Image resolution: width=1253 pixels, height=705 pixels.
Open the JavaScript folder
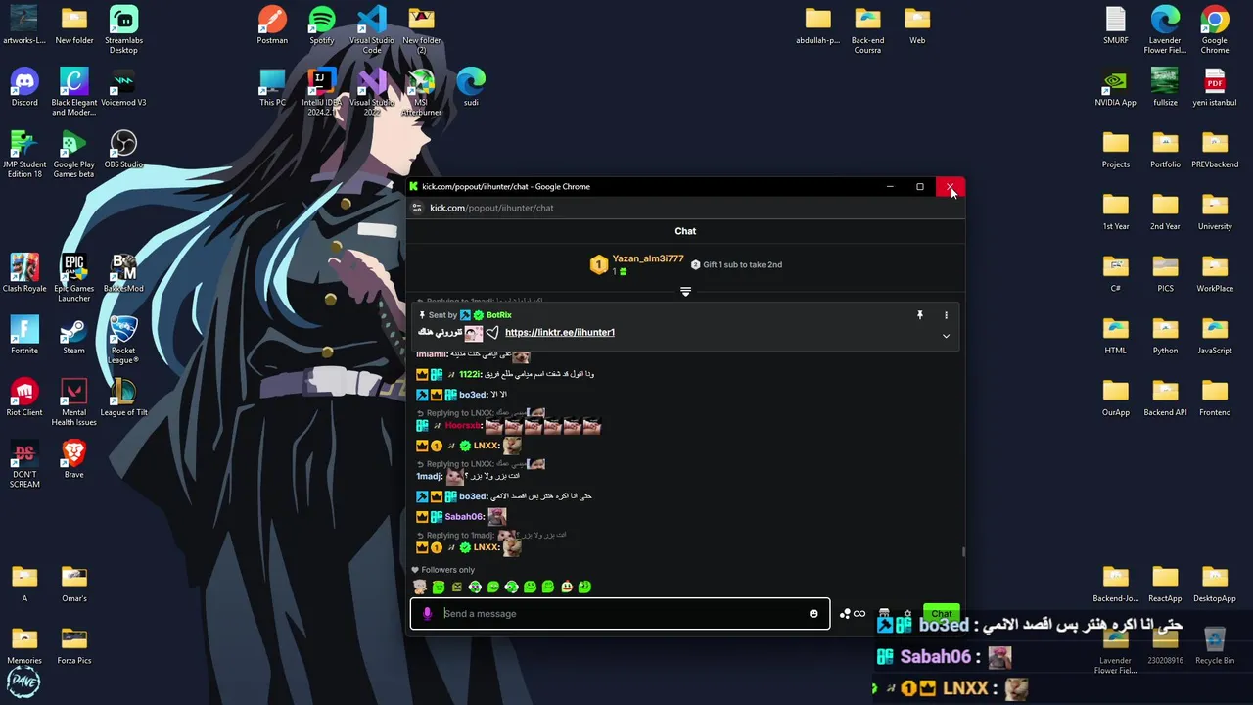click(1215, 335)
